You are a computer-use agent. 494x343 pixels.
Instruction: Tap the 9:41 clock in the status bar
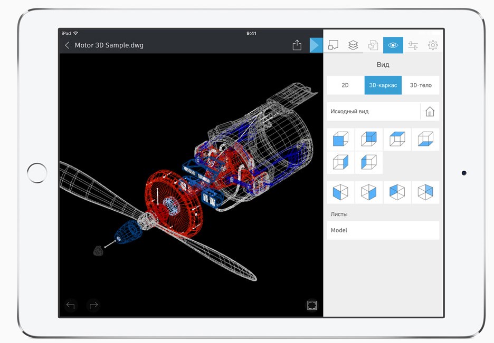coord(251,33)
